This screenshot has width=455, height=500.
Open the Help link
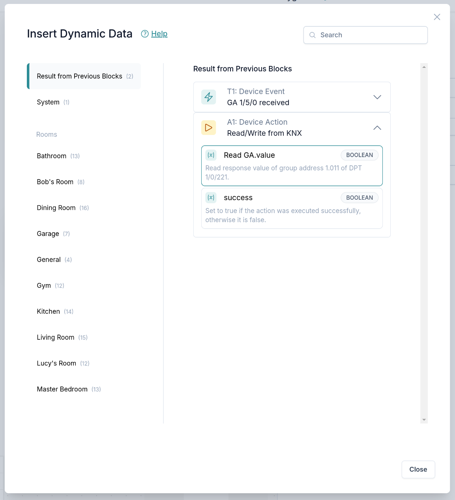pyautogui.click(x=159, y=34)
